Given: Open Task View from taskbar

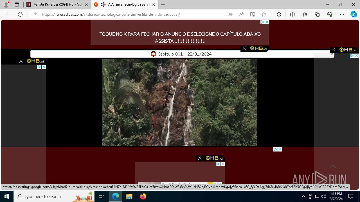Looking at the screenshot, I should point(101,196).
